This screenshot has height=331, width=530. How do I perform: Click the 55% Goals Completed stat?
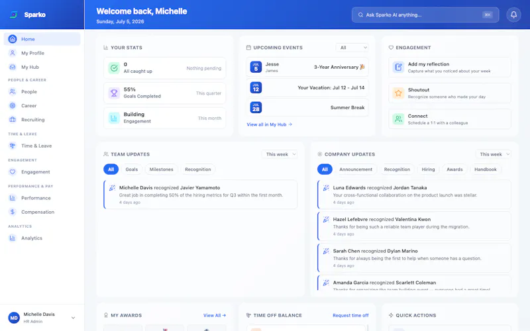[164, 93]
